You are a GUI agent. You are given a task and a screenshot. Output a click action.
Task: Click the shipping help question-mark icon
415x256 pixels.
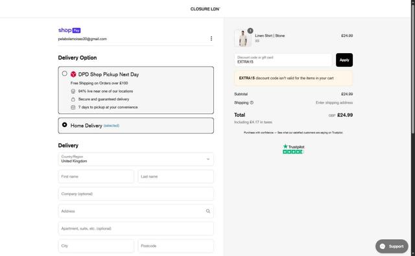click(x=252, y=102)
